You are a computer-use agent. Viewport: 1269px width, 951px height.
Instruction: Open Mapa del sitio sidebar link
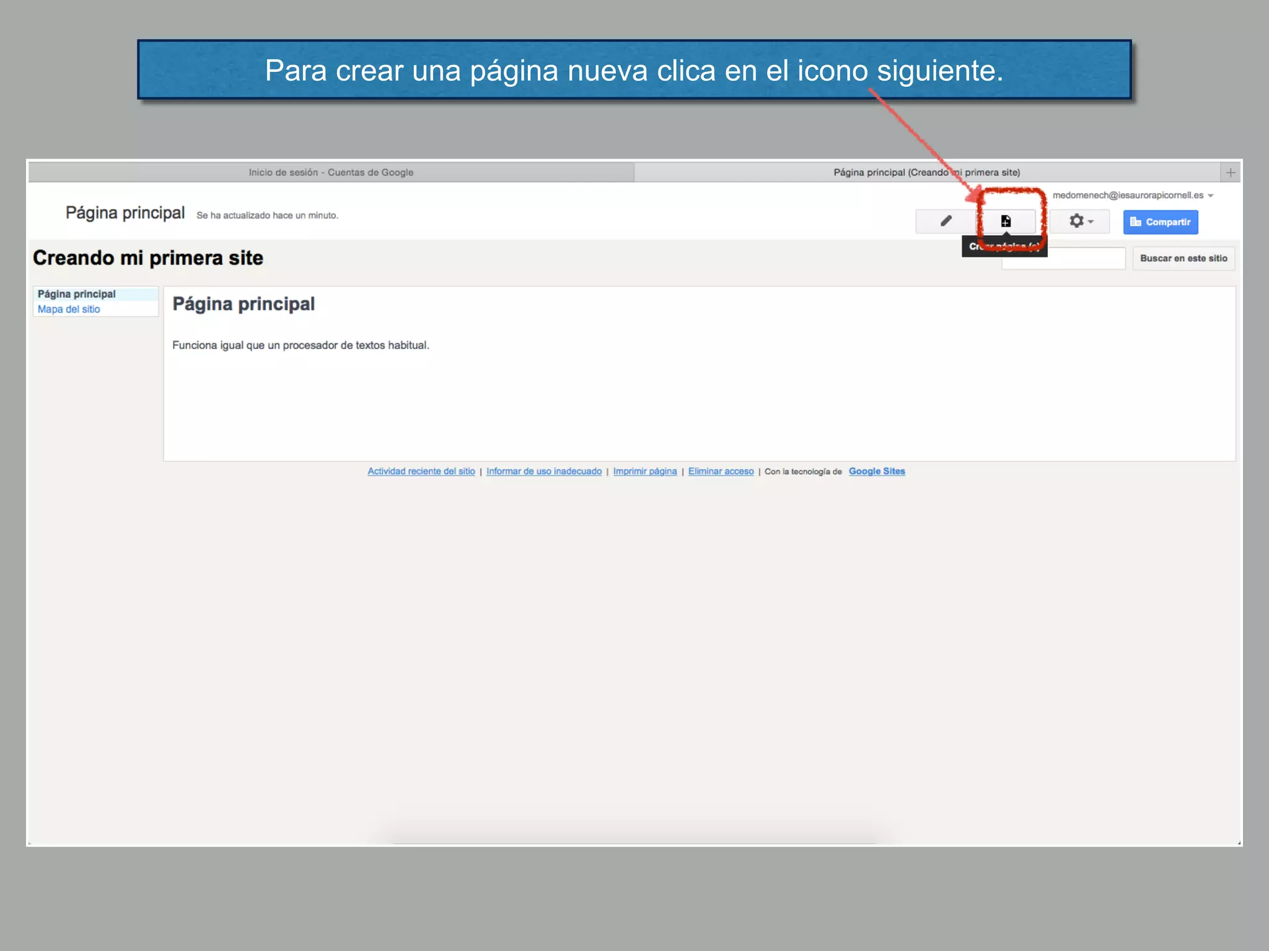coord(69,309)
